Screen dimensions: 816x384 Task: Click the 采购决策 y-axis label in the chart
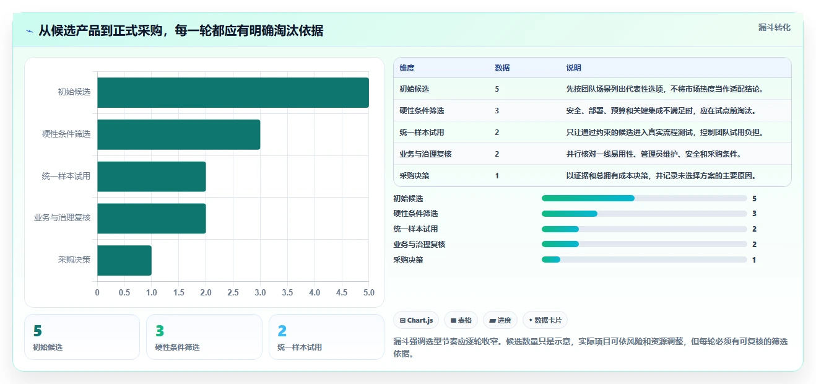point(74,260)
